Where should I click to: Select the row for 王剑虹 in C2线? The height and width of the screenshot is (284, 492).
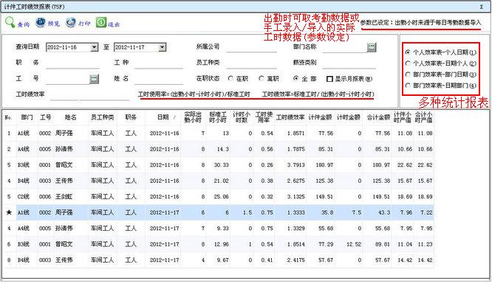(218, 196)
